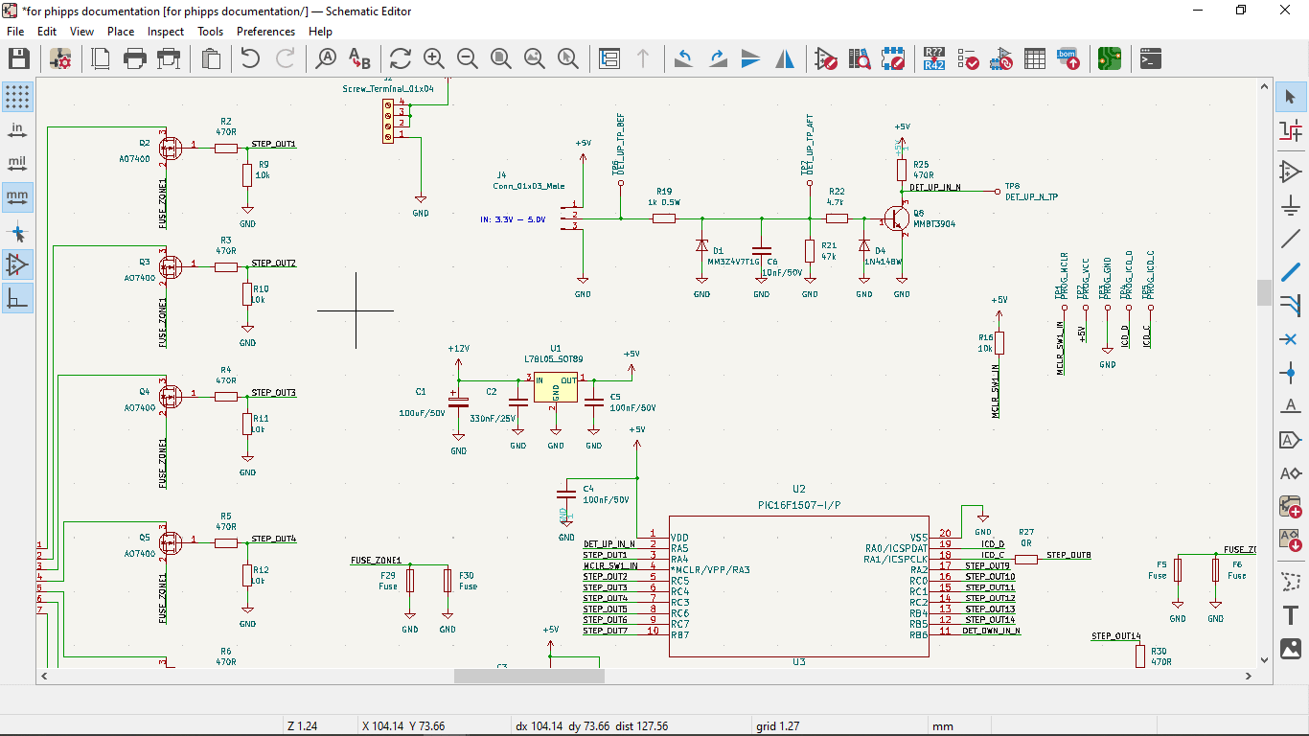Select the Add Wire tool
The height and width of the screenshot is (736, 1309).
[x=1290, y=239]
